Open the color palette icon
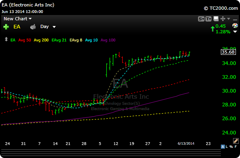The image size is (240, 158). click(x=235, y=26)
